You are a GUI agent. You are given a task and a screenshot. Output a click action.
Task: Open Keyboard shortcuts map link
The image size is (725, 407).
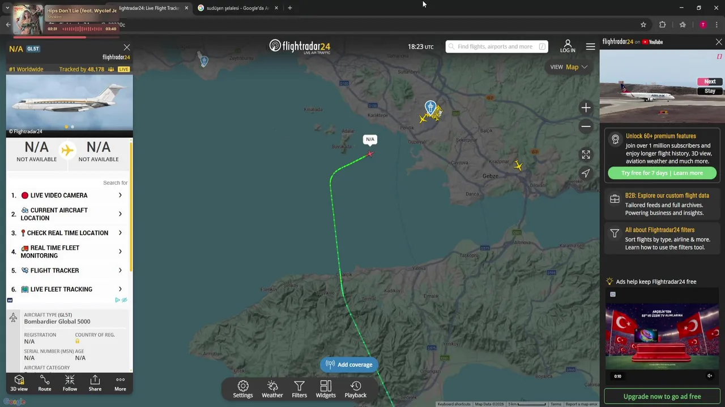(x=454, y=404)
